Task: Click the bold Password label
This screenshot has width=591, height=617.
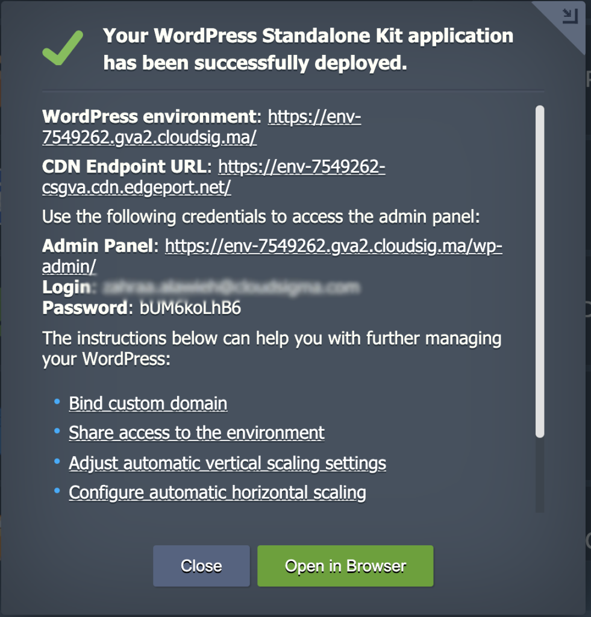Action: pos(84,308)
